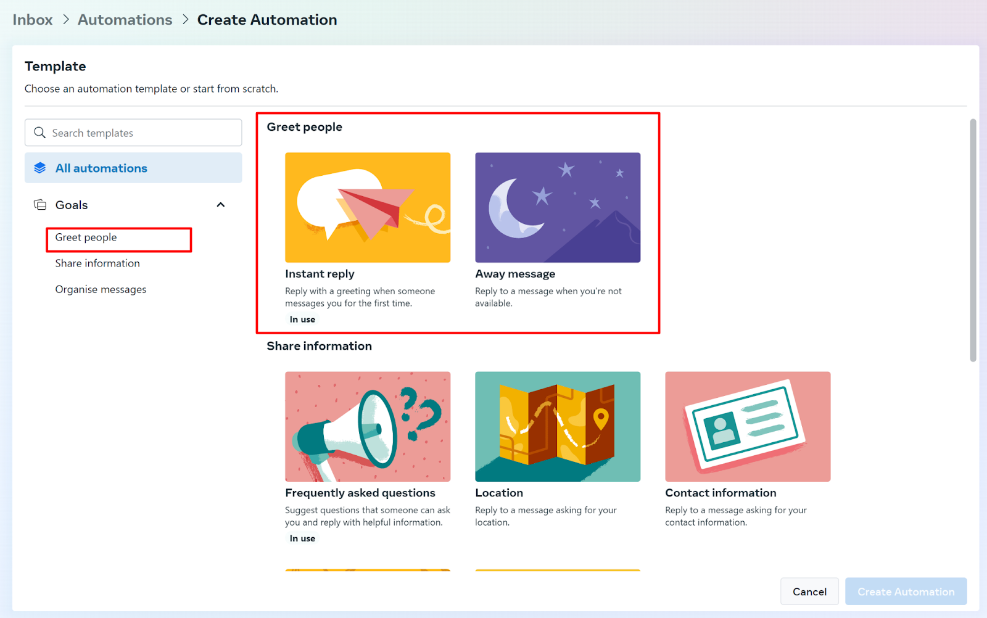Click In use badge under Instant reply
The height and width of the screenshot is (618, 987).
pos(302,319)
